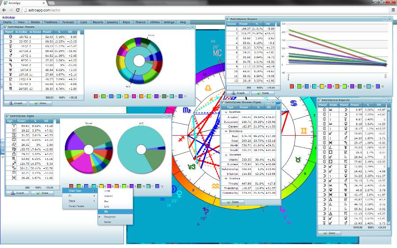
Task: Collapse the Societies group row
Action: (x=225, y=155)
